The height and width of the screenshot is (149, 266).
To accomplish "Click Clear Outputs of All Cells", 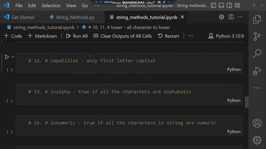I will [x=123, y=36].
